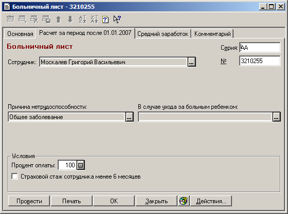This screenshot has height=214, width=288.
Task: Open employee selection ellipsis button for Сотрудник
Action: [191, 62]
